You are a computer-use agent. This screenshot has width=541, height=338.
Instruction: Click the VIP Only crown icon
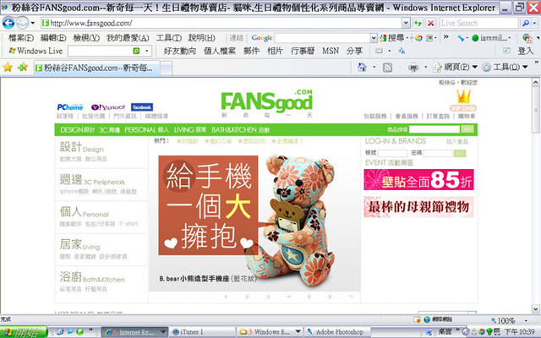[463, 101]
